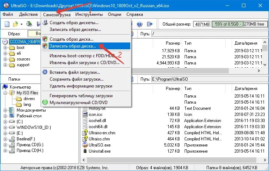Sort local files by Дата/время column
The height and width of the screenshot is (171, 269).
click(x=246, y=89)
